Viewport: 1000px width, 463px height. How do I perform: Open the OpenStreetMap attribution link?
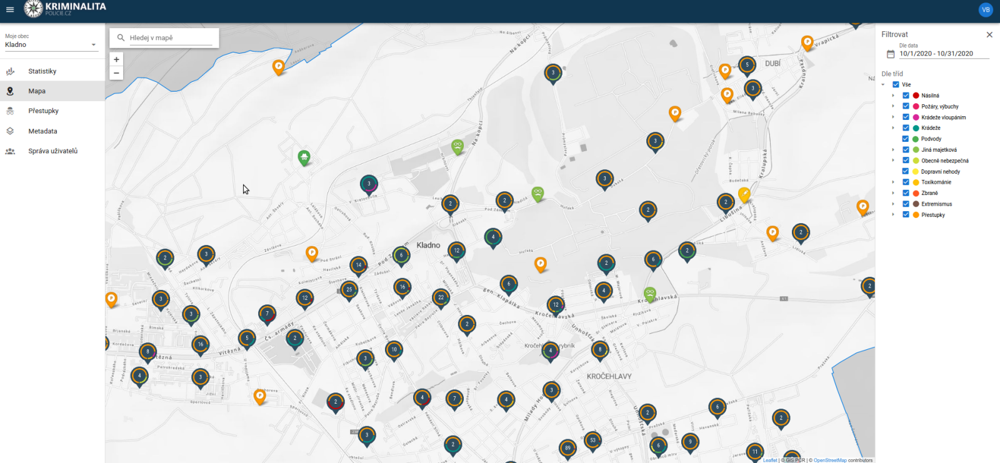[x=829, y=461]
